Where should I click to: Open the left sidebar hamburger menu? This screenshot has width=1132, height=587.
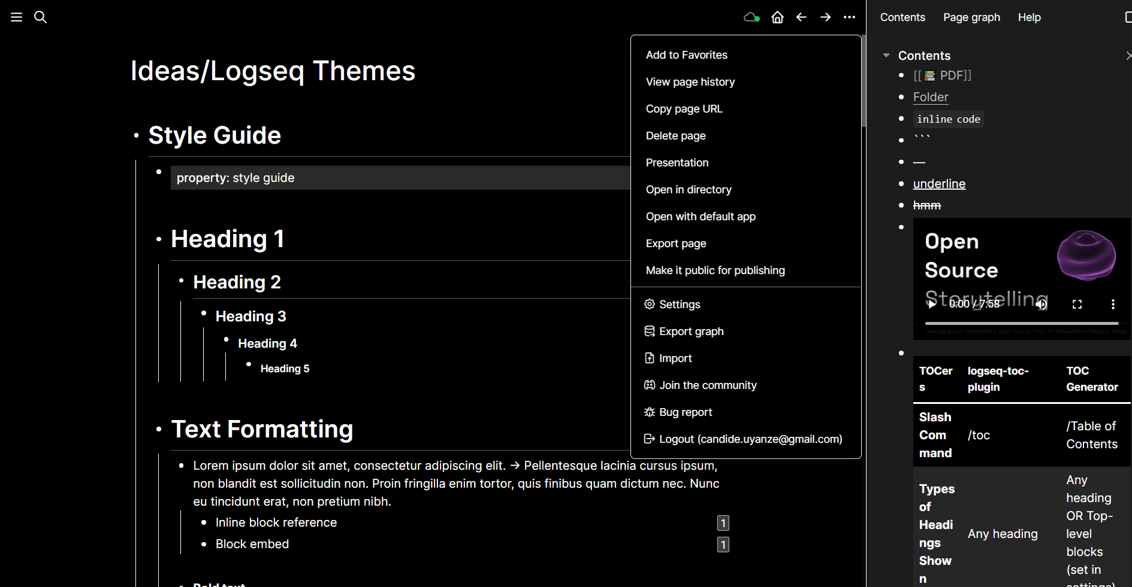[17, 17]
